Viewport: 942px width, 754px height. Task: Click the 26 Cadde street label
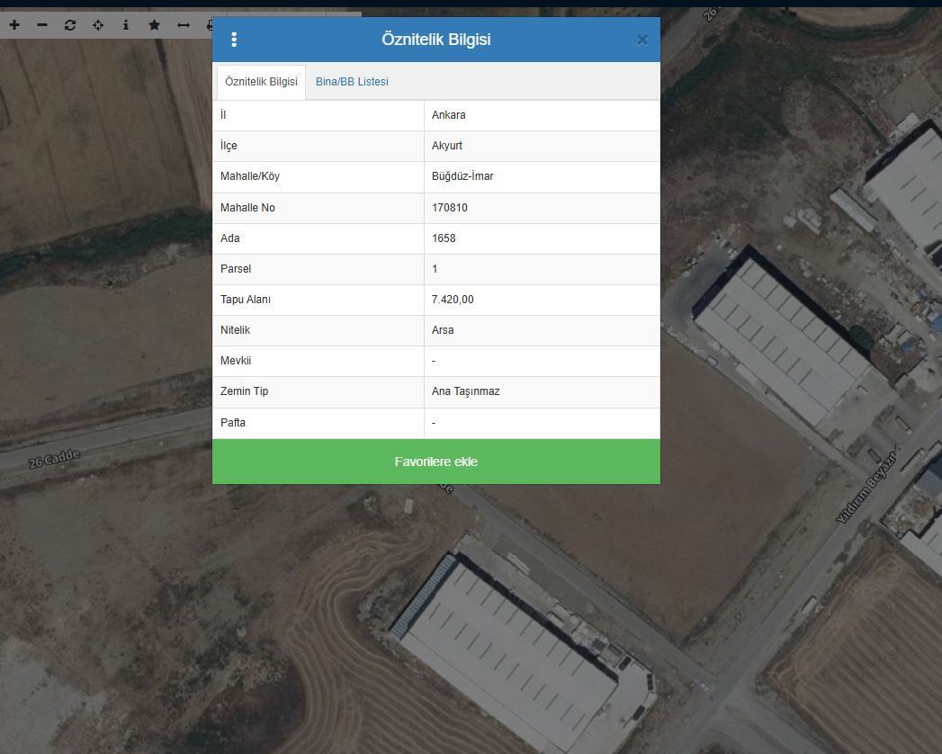tap(54, 458)
